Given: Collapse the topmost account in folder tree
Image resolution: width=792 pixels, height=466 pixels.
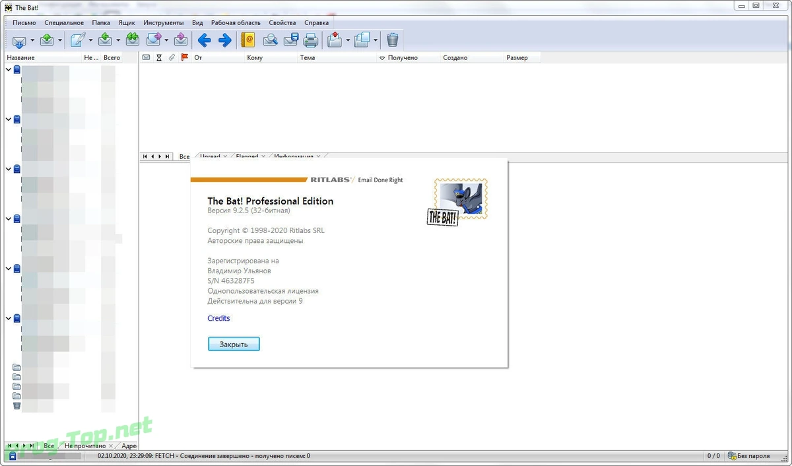Looking at the screenshot, I should click(9, 69).
